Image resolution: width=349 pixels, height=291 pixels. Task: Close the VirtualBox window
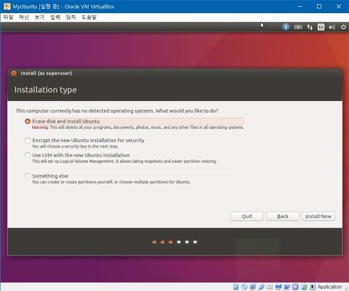pyautogui.click(x=339, y=6)
